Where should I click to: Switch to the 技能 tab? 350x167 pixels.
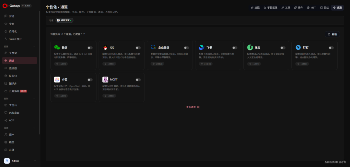(255, 7)
